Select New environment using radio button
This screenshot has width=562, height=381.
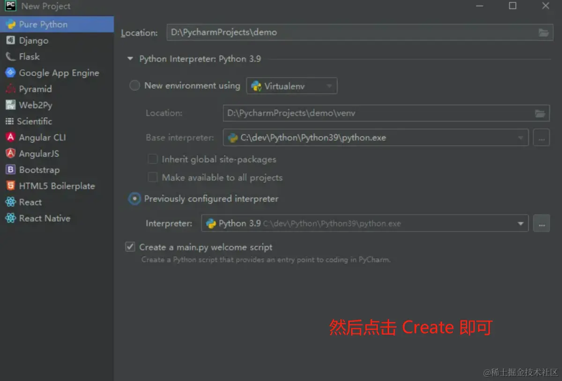tap(135, 86)
